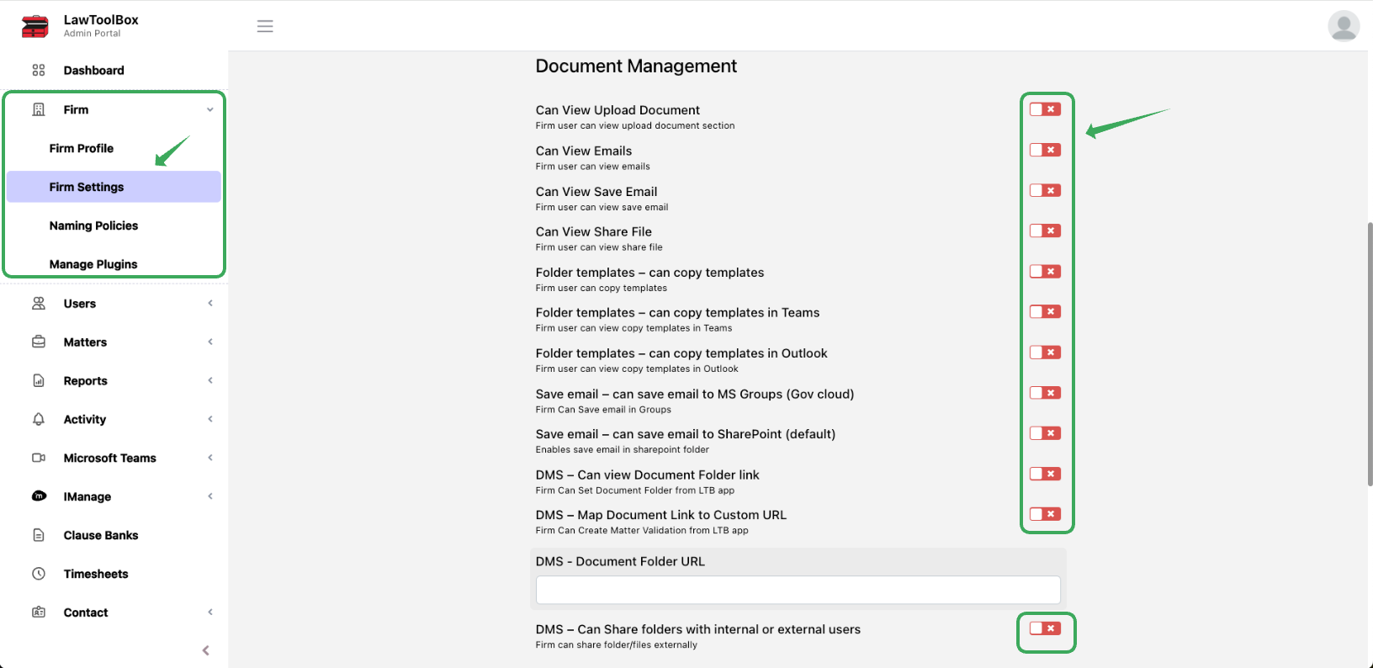1373x668 pixels.
Task: Click 'Firm Can Save email in Groups' text
Action: tap(603, 410)
